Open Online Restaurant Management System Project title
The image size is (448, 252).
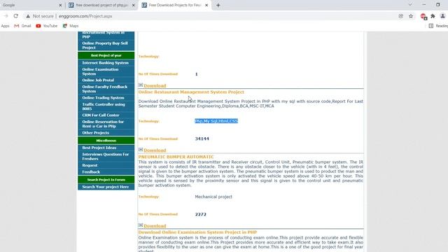191,92
